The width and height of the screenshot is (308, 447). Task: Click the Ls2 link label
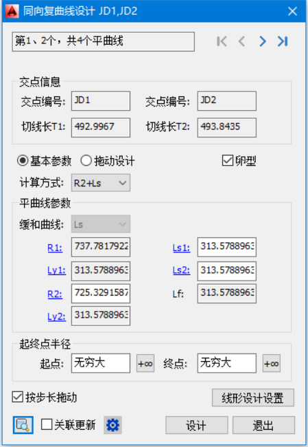coord(182,270)
